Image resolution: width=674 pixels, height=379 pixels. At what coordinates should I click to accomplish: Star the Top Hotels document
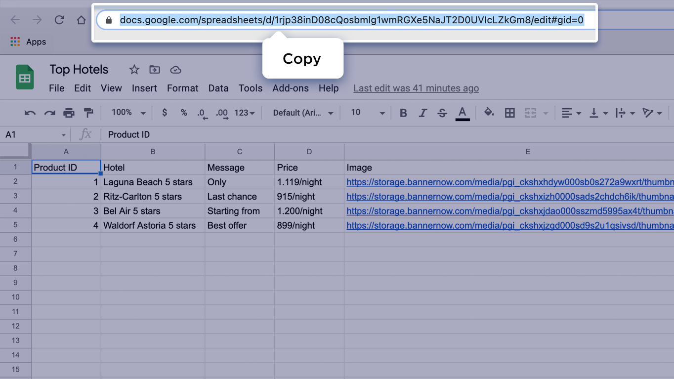point(134,70)
